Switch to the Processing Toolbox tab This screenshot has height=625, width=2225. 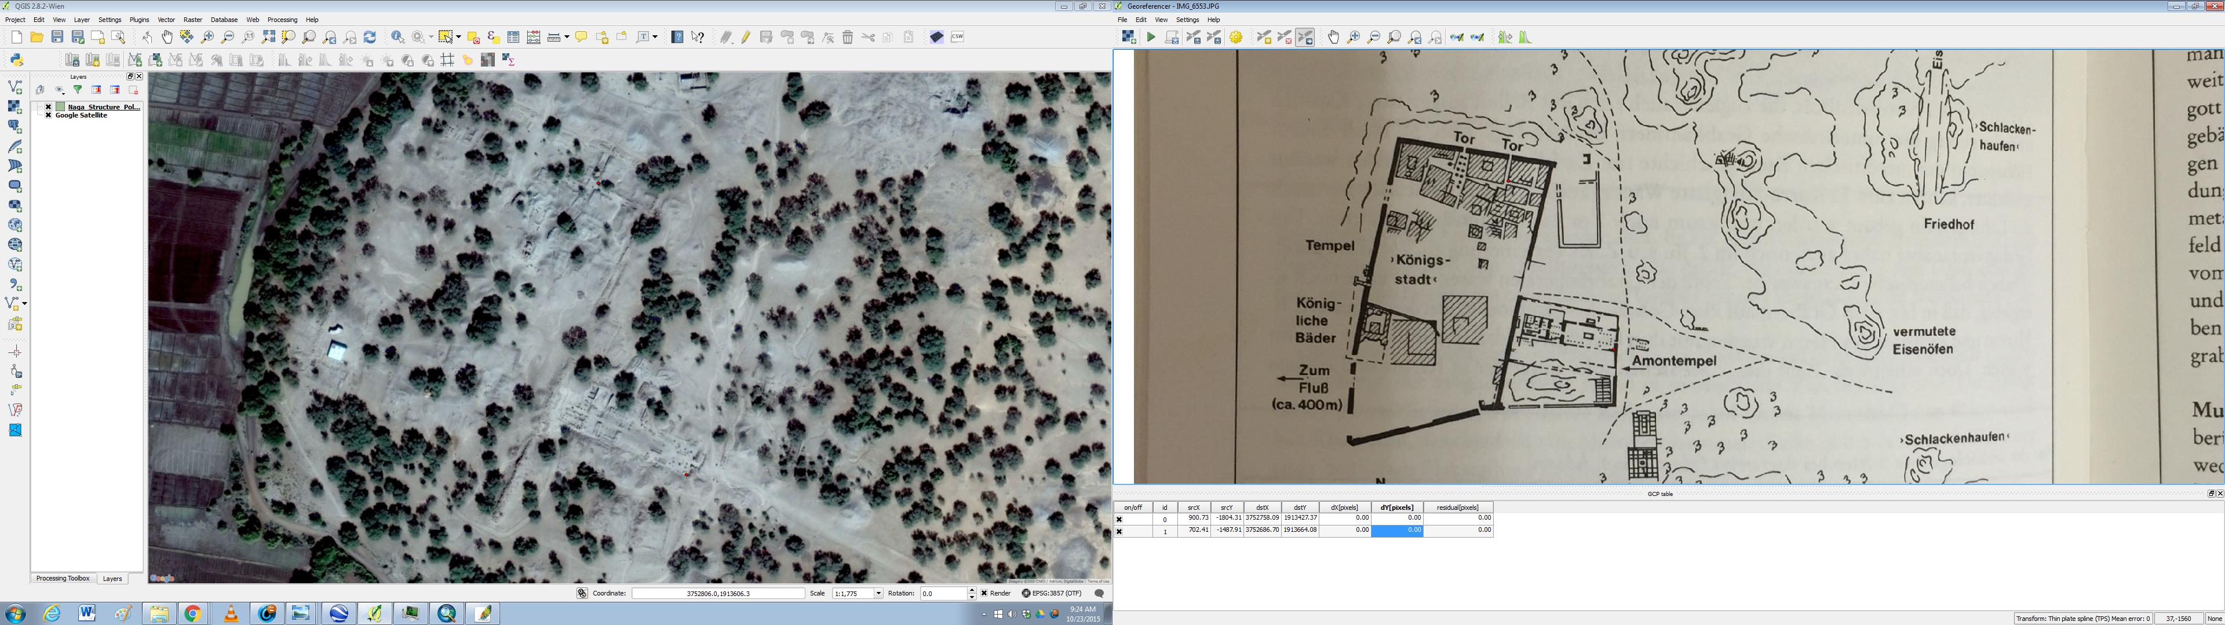tap(63, 578)
